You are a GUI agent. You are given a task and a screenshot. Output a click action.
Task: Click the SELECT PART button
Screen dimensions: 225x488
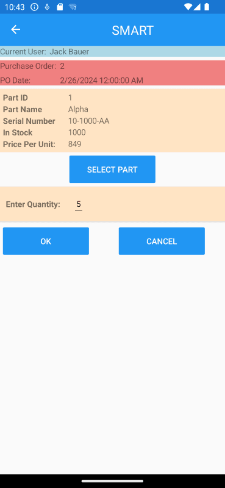112,170
